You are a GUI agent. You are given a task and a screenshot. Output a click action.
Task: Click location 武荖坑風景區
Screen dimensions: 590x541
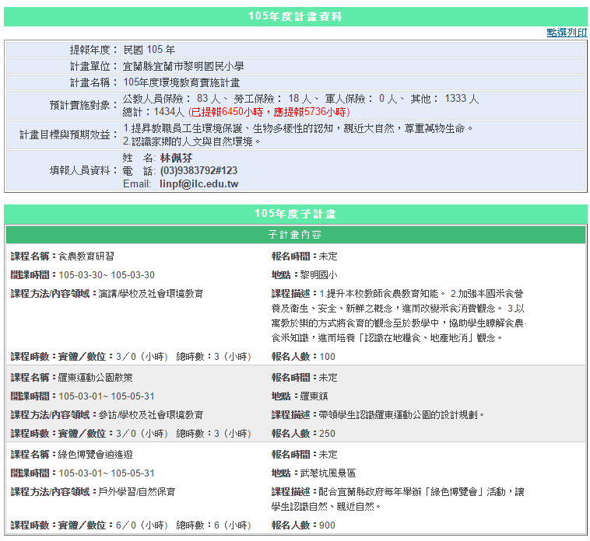pyautogui.click(x=328, y=473)
